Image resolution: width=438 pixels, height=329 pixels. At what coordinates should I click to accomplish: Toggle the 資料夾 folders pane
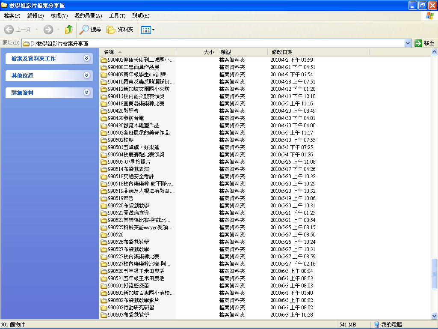tap(120, 30)
